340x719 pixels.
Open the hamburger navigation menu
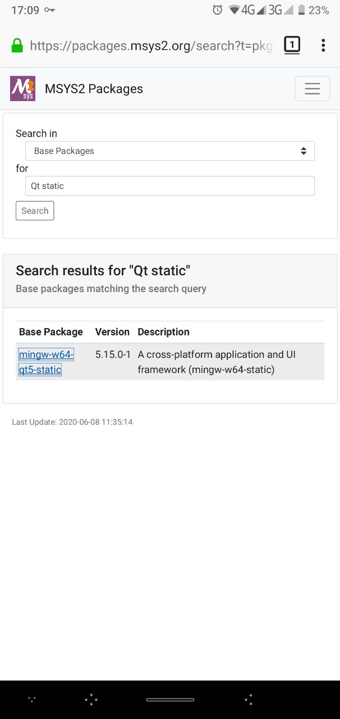312,88
